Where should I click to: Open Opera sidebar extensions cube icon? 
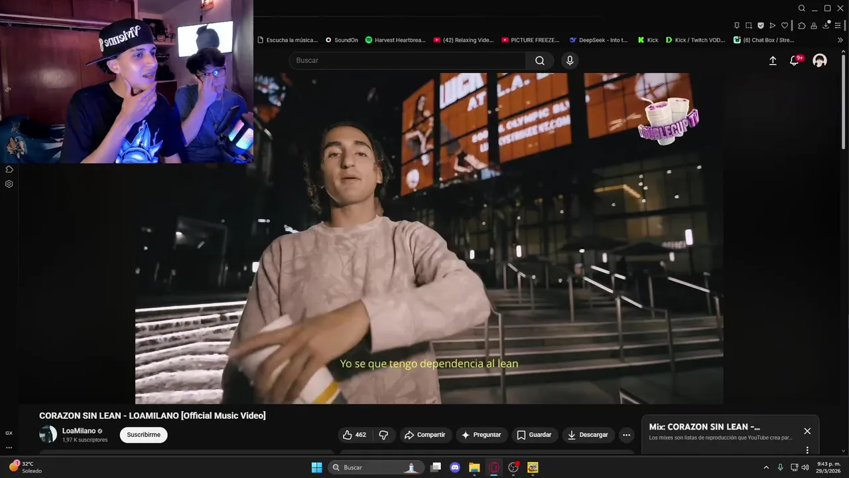click(9, 169)
